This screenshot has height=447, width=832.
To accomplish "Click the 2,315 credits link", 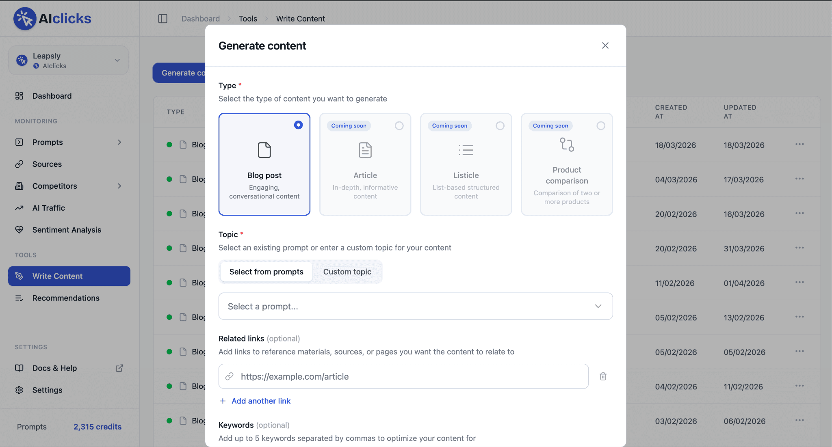I will click(97, 427).
